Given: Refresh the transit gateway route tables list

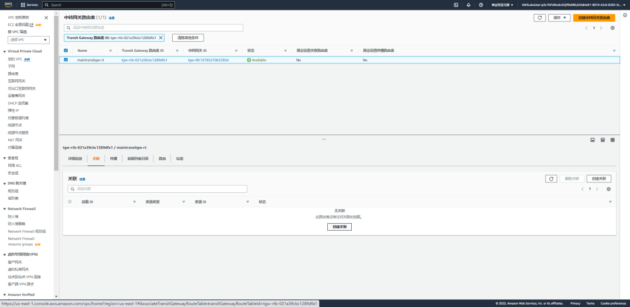Looking at the screenshot, I should 540,17.
